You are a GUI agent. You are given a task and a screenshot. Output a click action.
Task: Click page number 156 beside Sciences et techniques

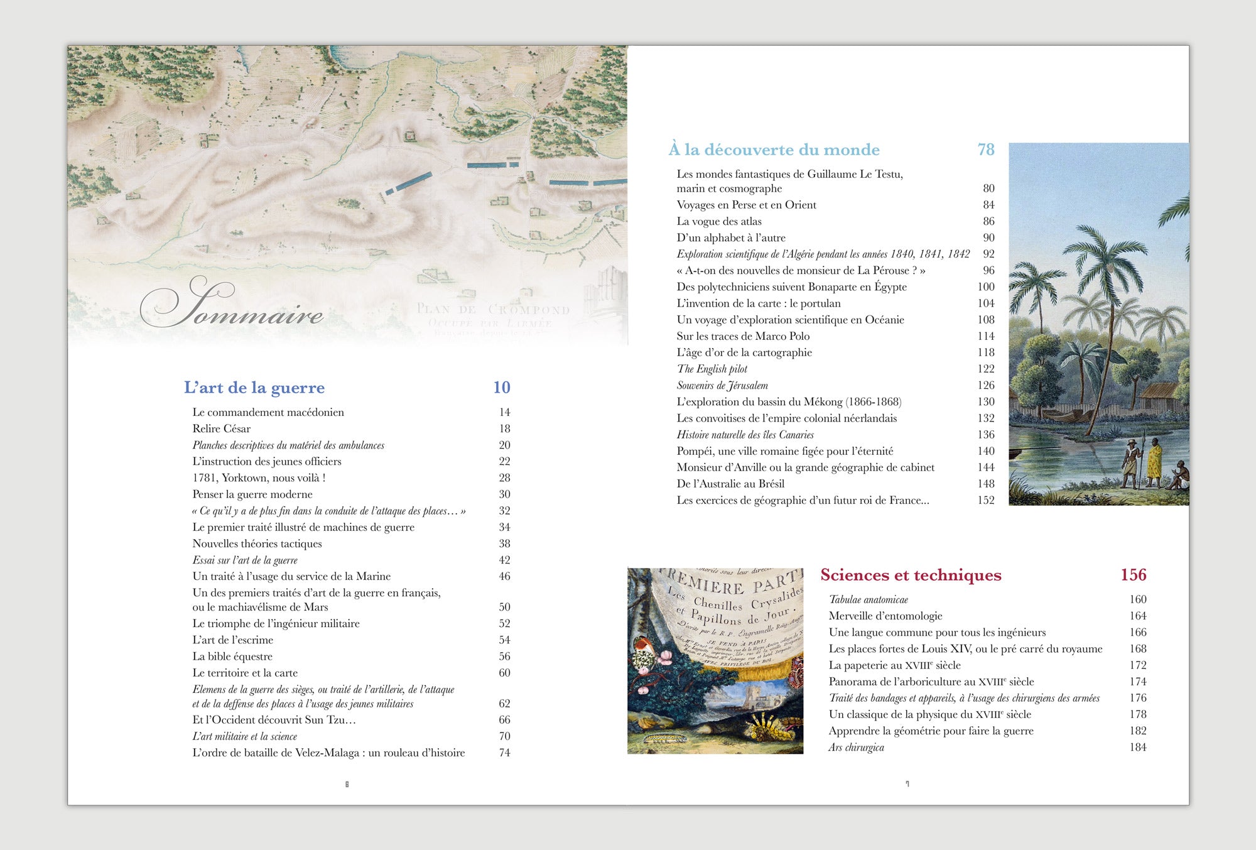tap(1134, 575)
